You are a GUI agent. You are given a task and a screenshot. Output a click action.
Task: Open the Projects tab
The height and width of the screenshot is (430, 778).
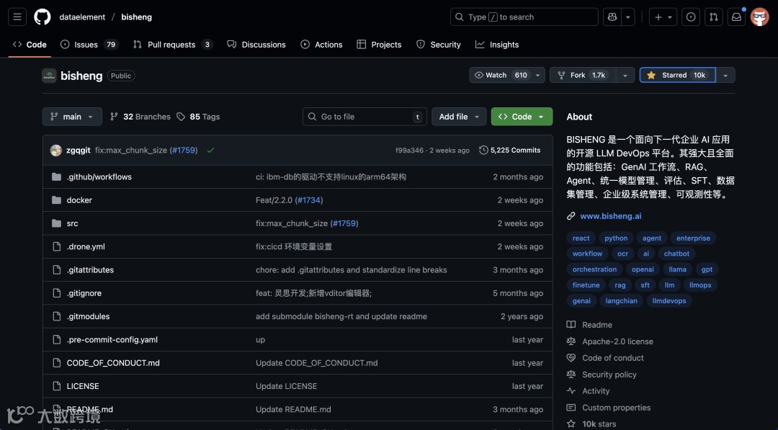coord(379,45)
